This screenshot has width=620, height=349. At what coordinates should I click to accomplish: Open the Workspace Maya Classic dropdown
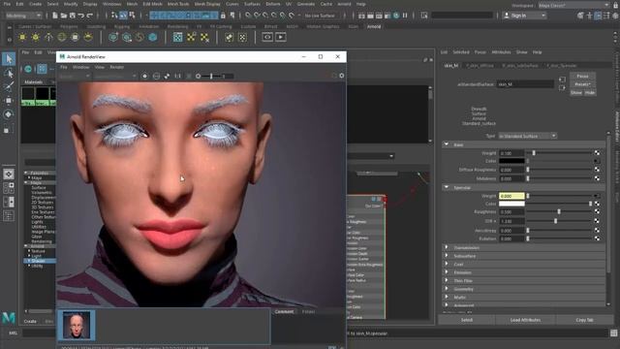[x=573, y=5]
